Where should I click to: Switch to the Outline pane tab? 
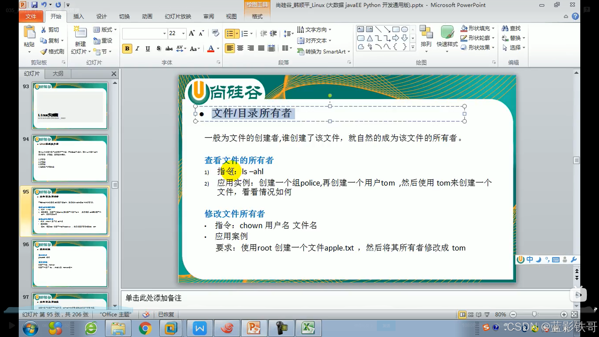point(58,74)
